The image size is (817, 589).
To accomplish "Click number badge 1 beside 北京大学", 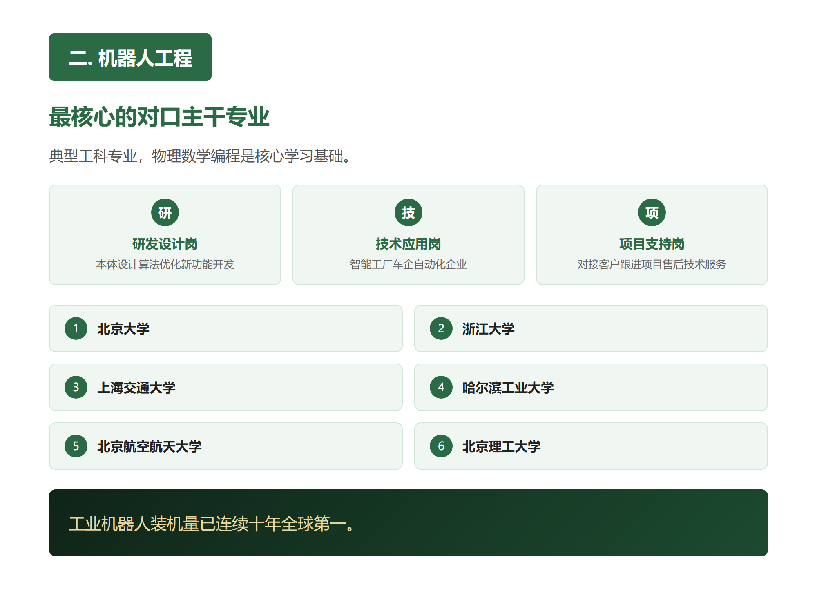I will click(76, 328).
